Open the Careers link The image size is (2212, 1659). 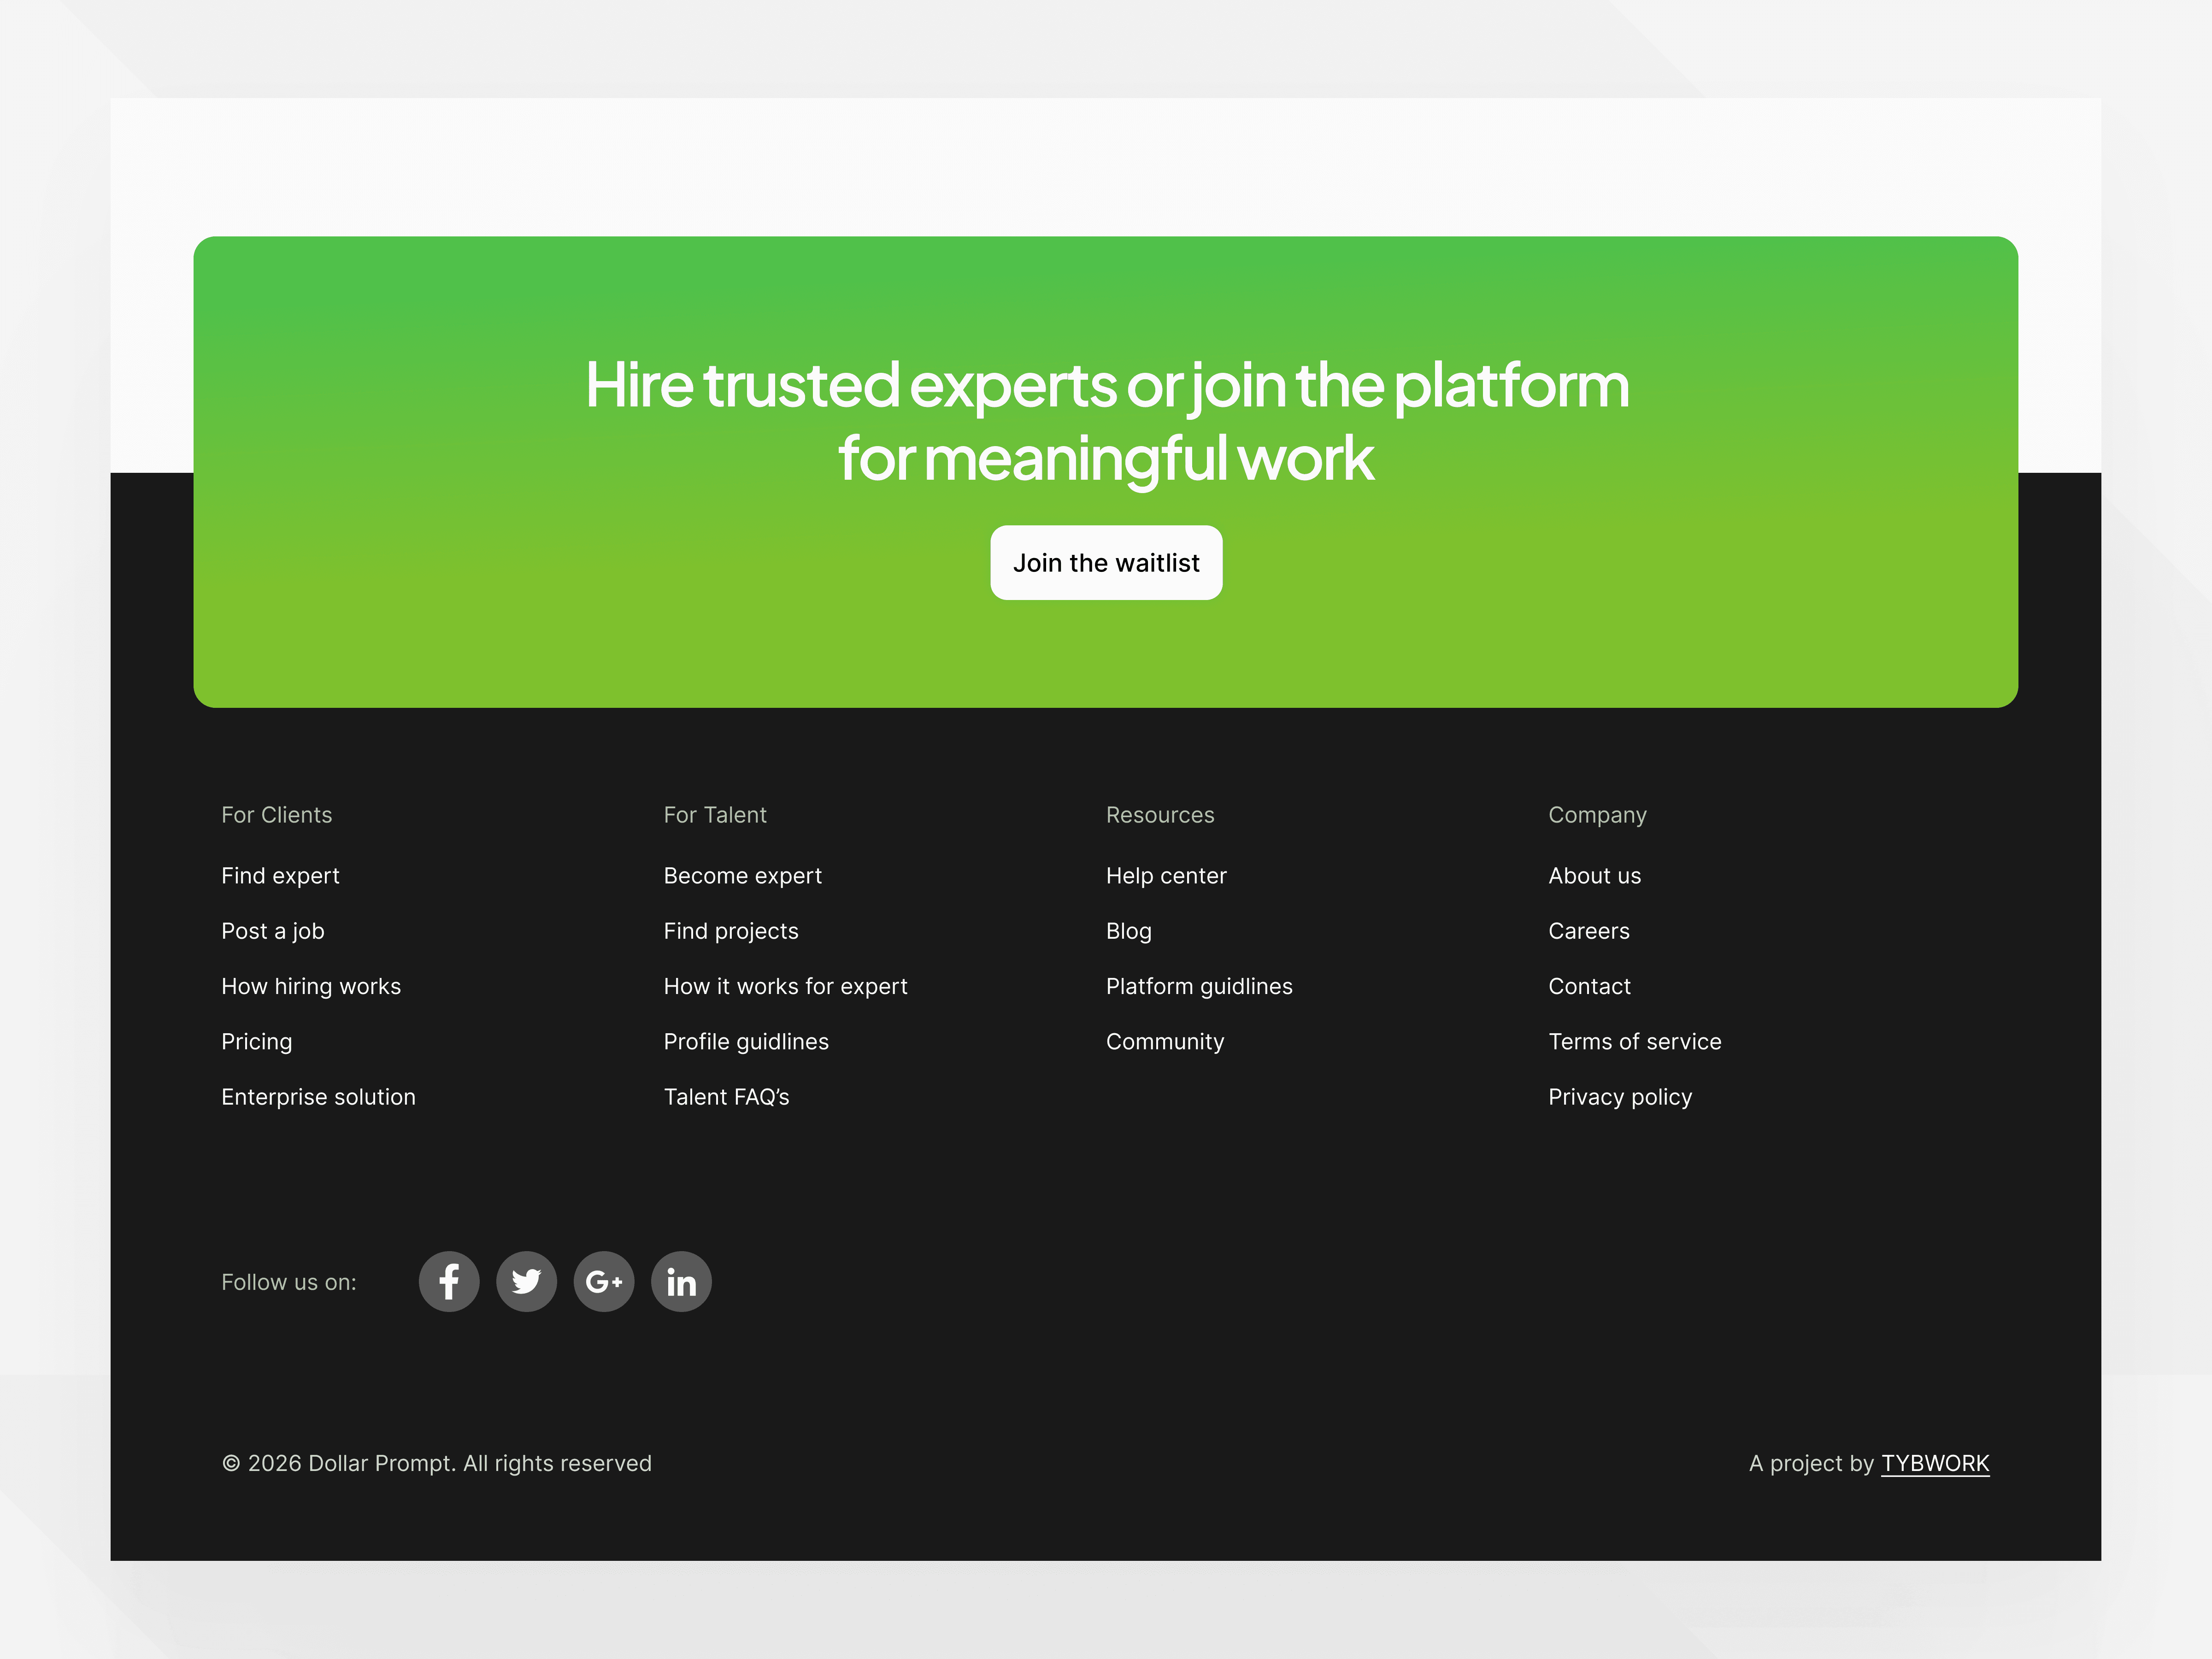(x=1588, y=931)
